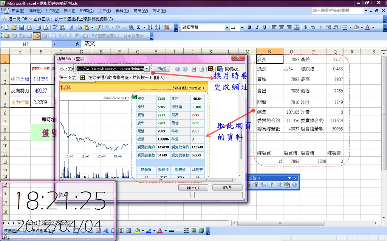
Task: Open Print Preview from the toolbar
Action: coord(46,27)
